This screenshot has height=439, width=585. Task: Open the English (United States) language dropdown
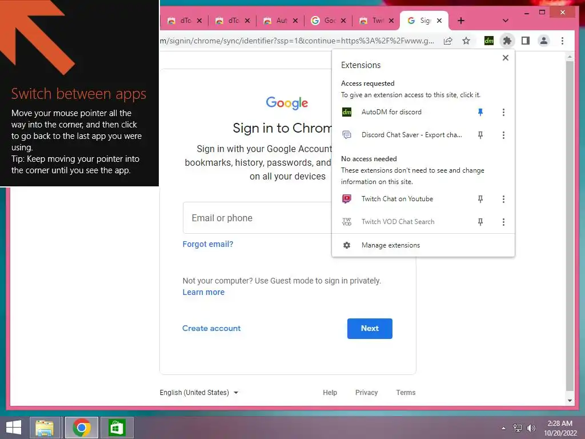199,392
